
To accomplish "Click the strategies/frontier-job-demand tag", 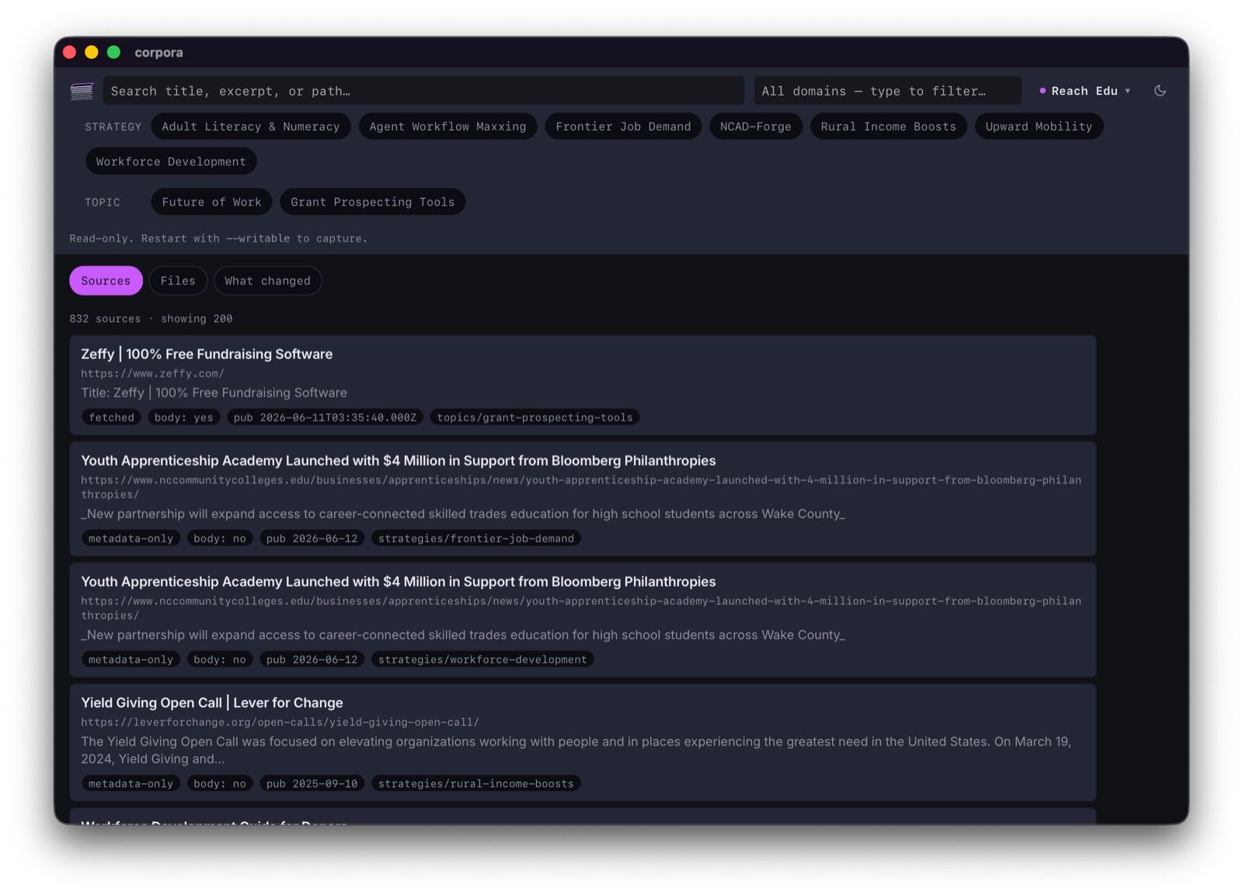I will 475,539.
